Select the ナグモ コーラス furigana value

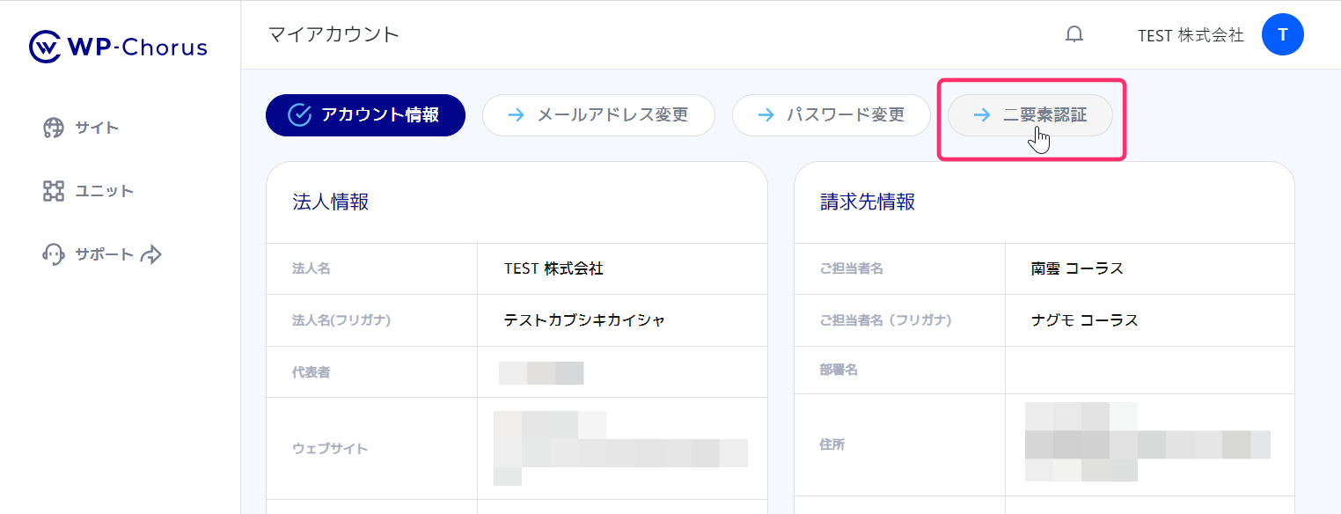click(1084, 319)
